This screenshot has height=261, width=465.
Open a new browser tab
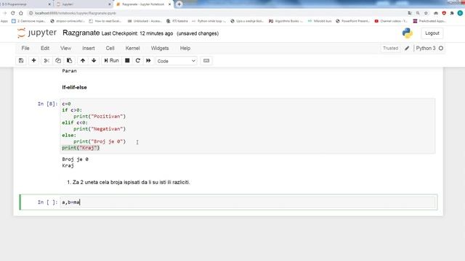click(x=179, y=4)
